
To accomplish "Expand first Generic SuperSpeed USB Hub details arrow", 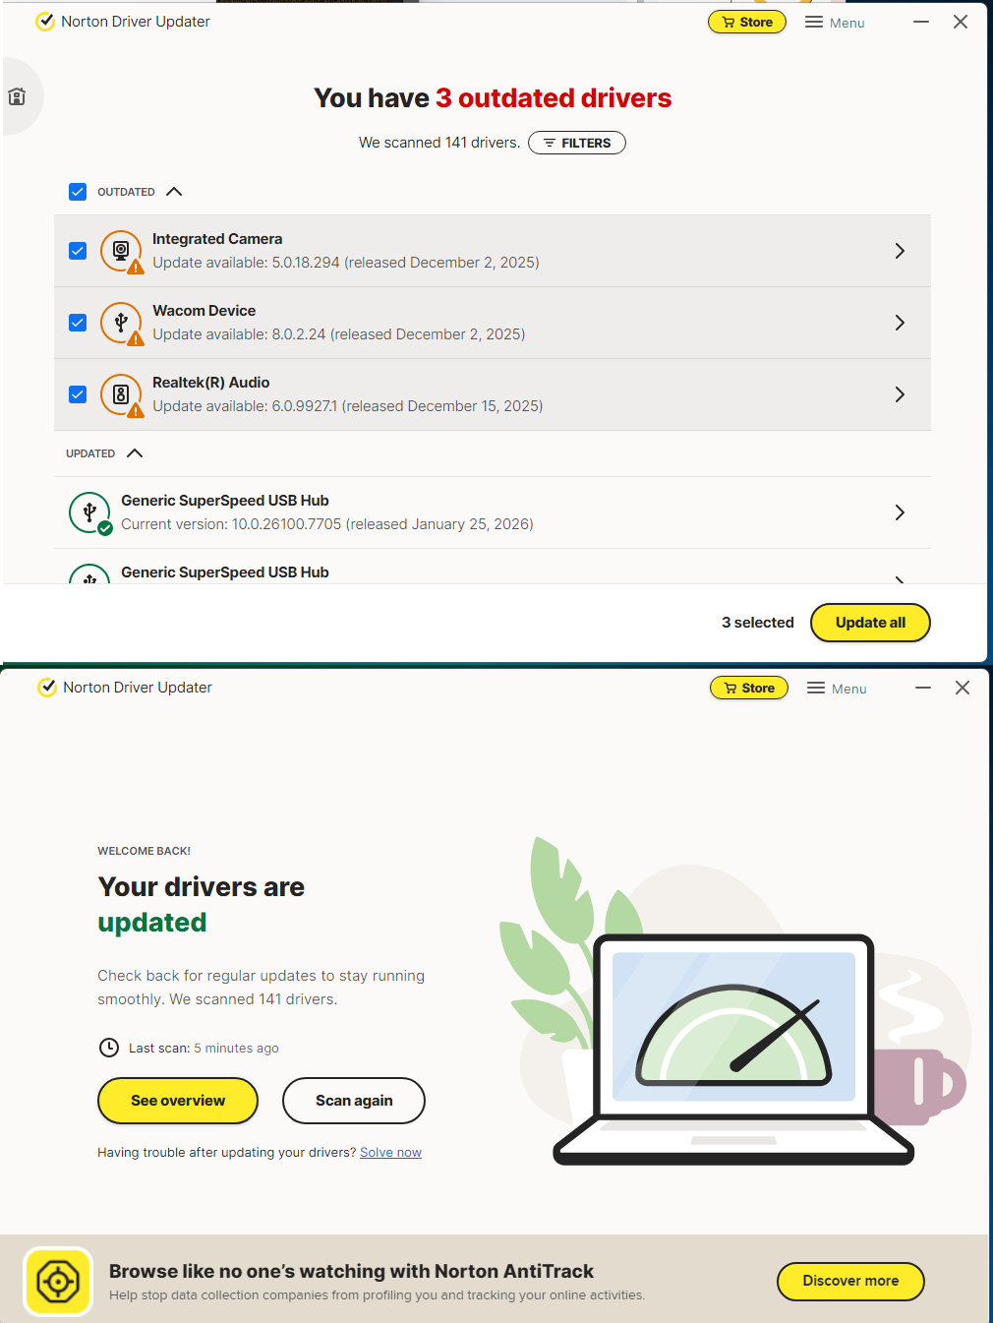I will click(900, 512).
